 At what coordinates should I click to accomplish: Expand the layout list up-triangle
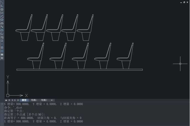click(6, 100)
